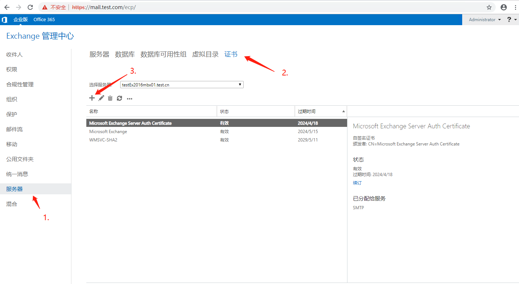Open 公用文件夹 in the left navigation
The width and height of the screenshot is (519, 284).
[20, 159]
